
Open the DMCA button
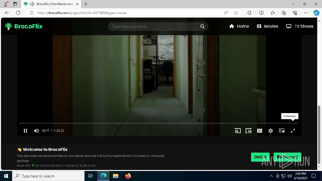coord(260,157)
